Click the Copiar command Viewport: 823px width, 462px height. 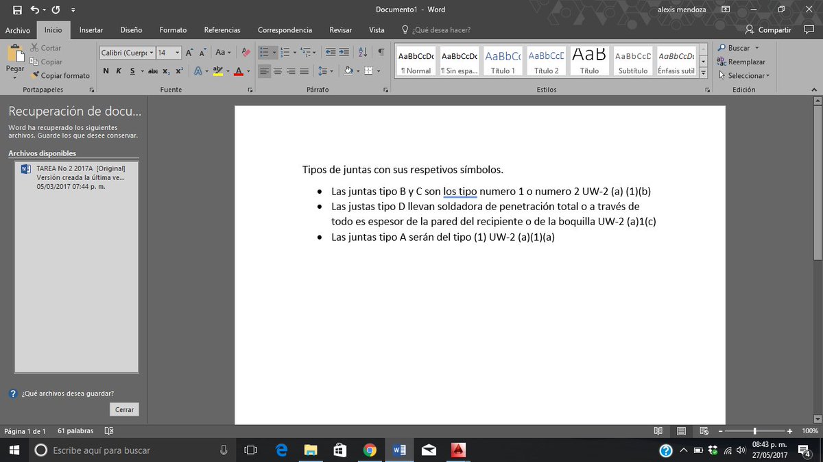pyautogui.click(x=46, y=62)
